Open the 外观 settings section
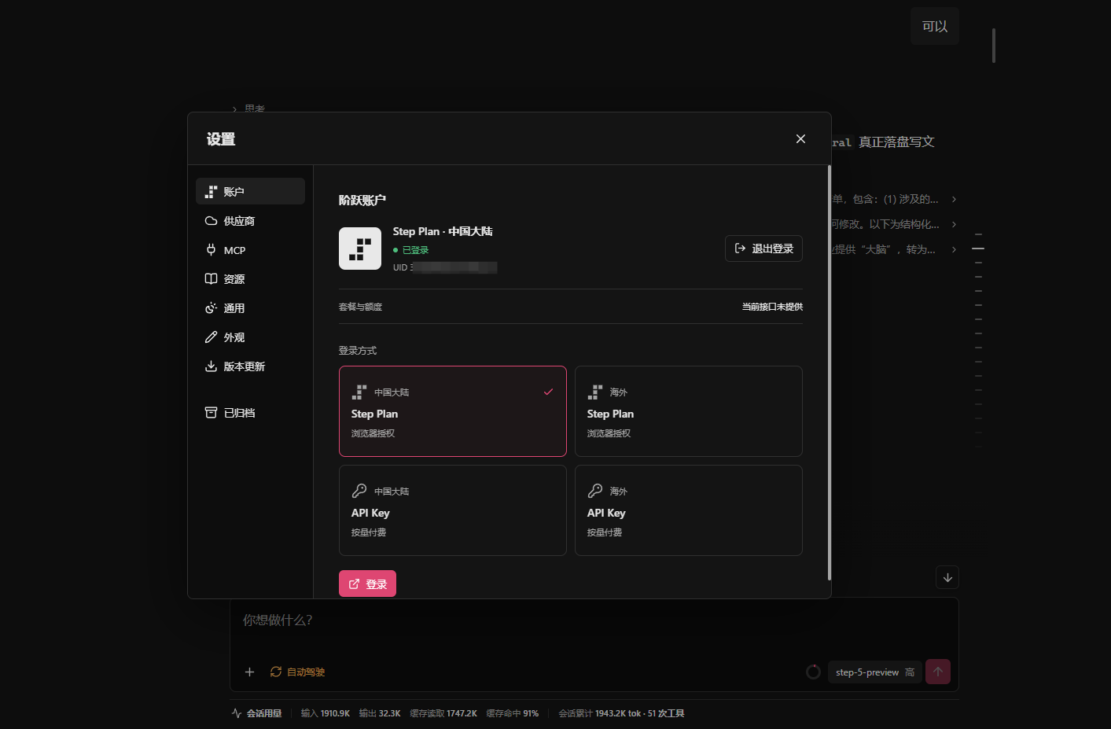 pyautogui.click(x=250, y=337)
